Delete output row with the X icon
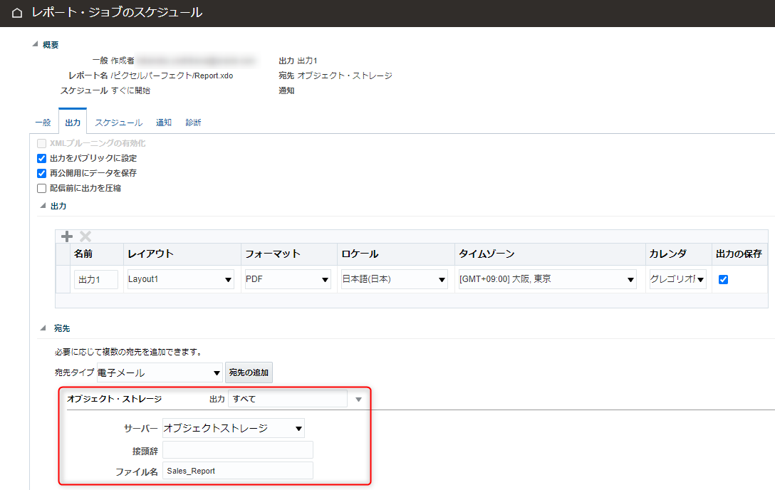Viewport: 775px width, 490px height. click(x=85, y=236)
